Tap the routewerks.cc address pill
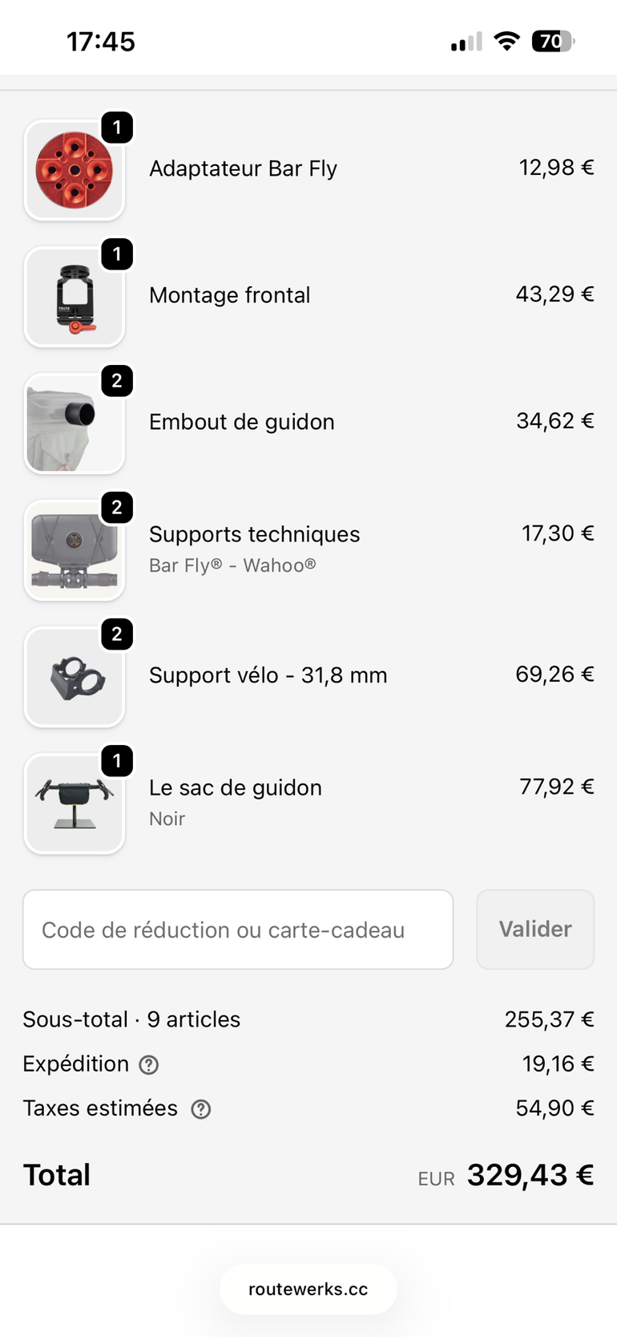 pyautogui.click(x=308, y=1289)
